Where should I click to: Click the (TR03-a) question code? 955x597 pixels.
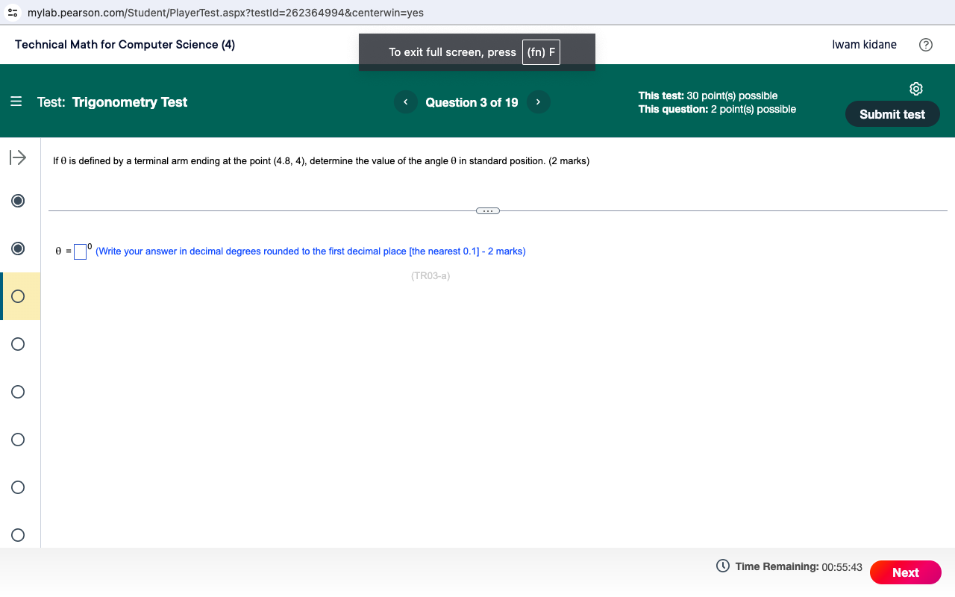click(430, 276)
